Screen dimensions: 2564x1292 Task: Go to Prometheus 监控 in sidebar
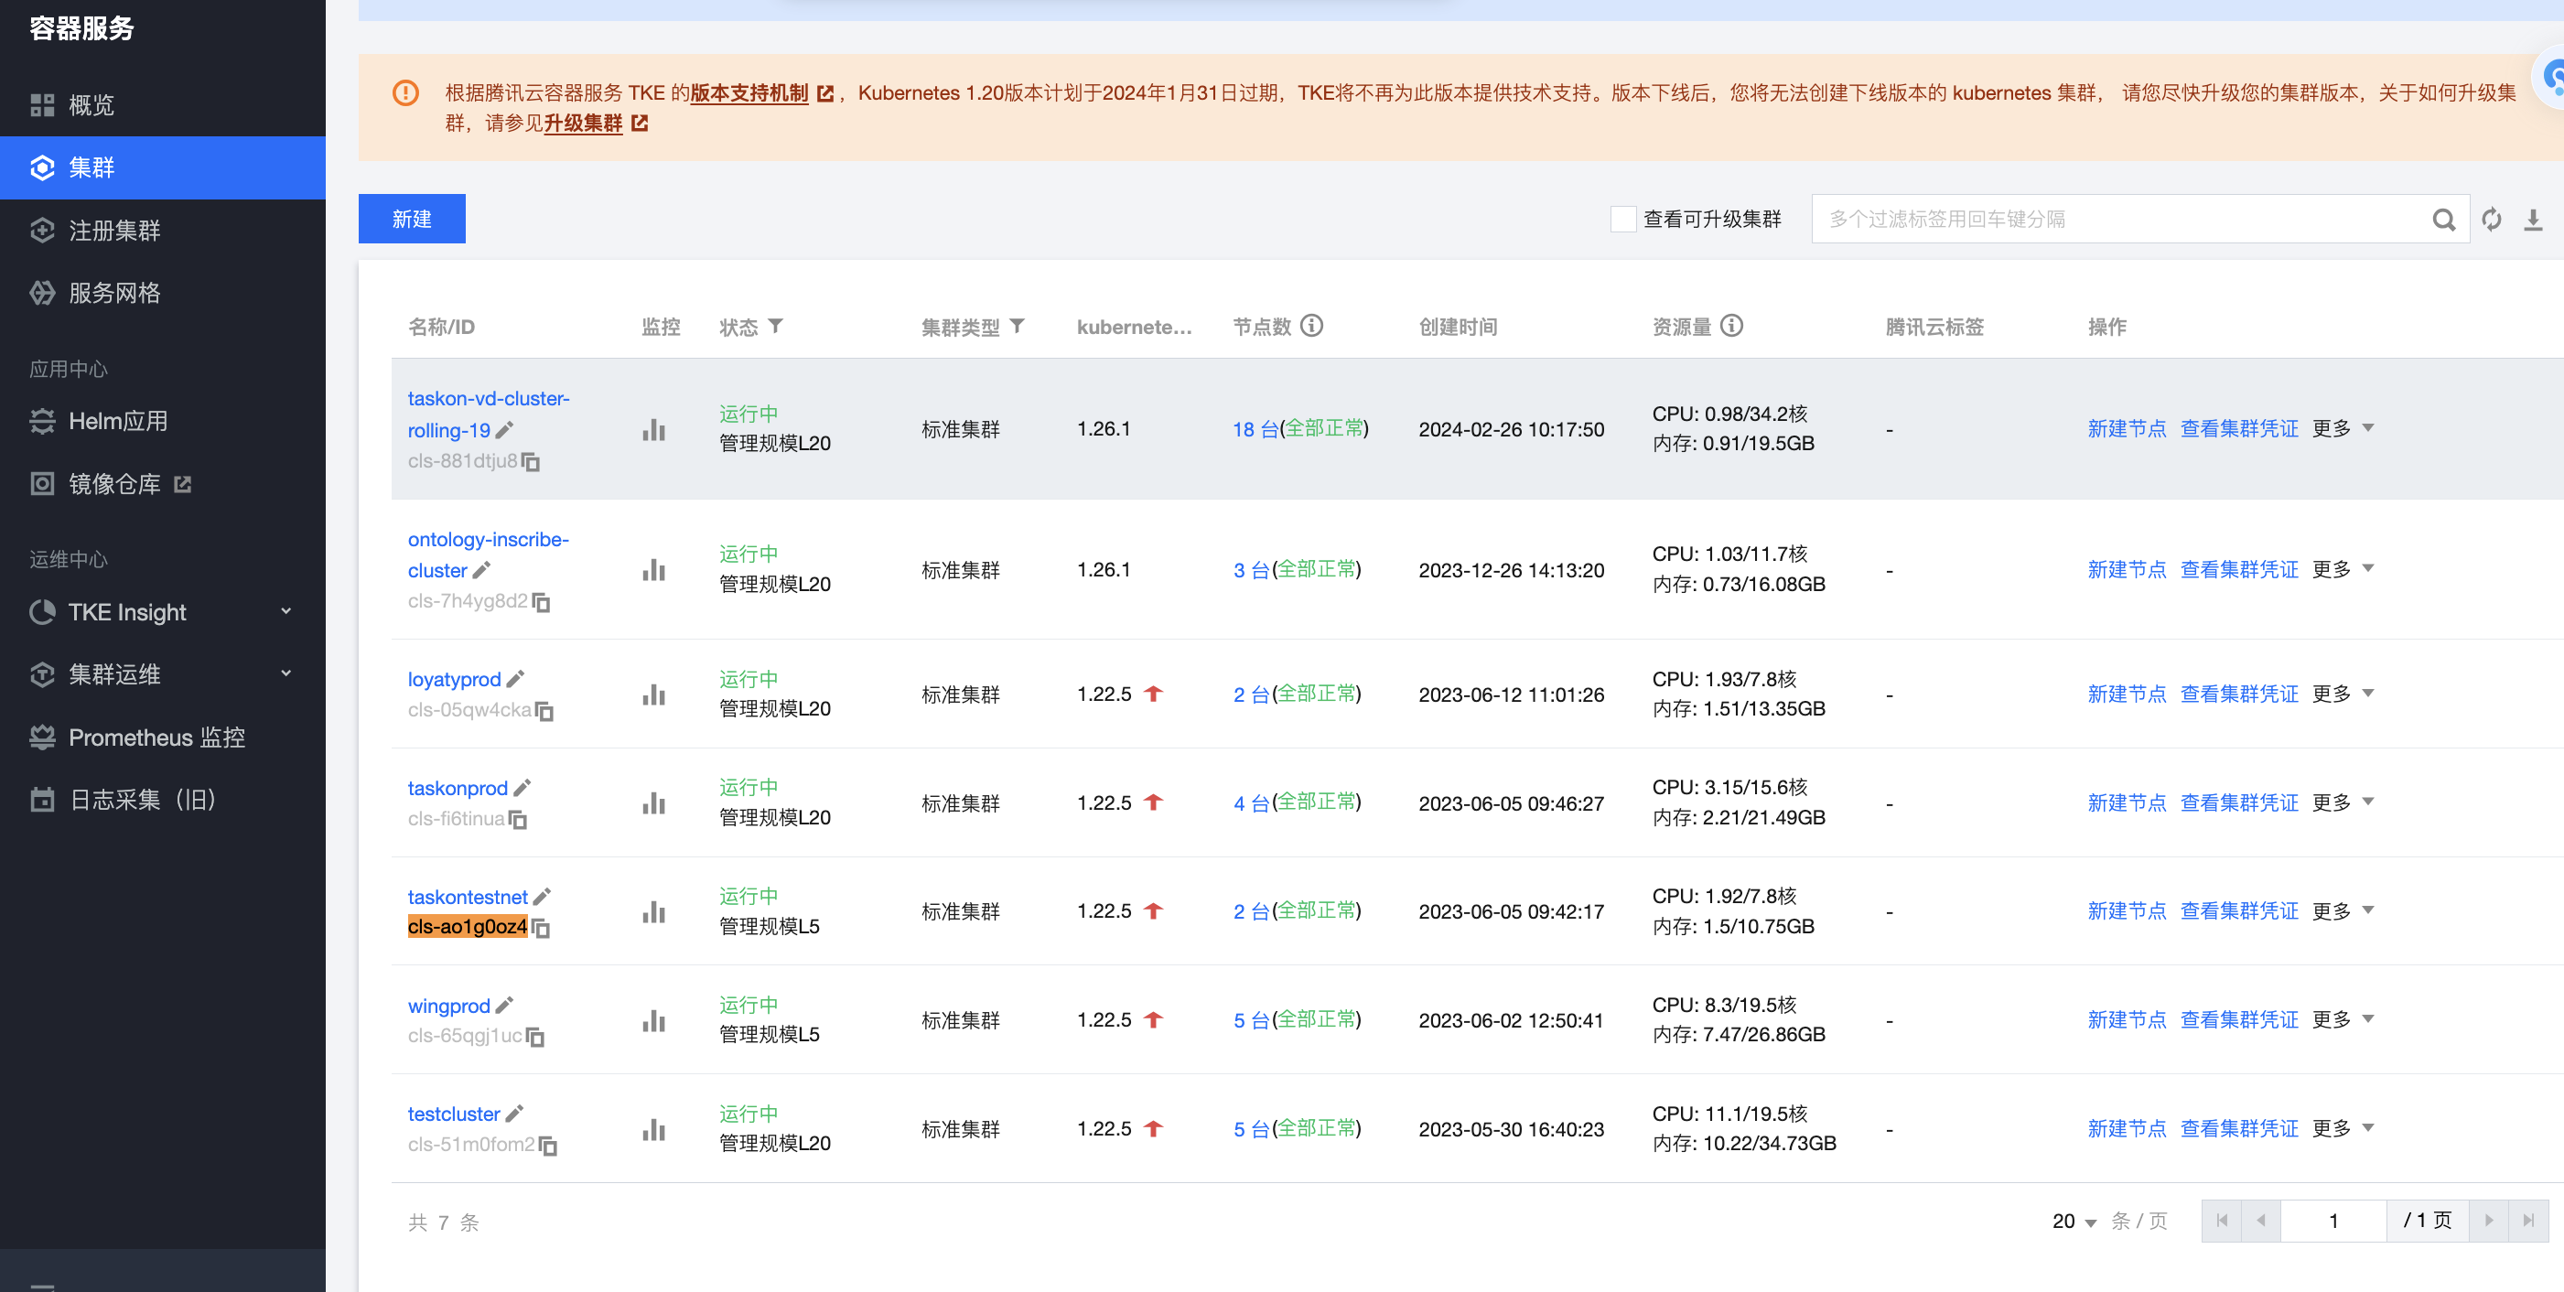(156, 738)
